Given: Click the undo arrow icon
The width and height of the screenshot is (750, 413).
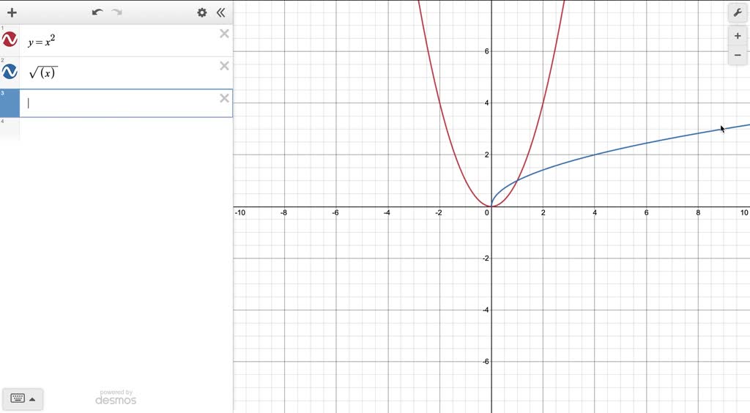Looking at the screenshot, I should pos(97,12).
